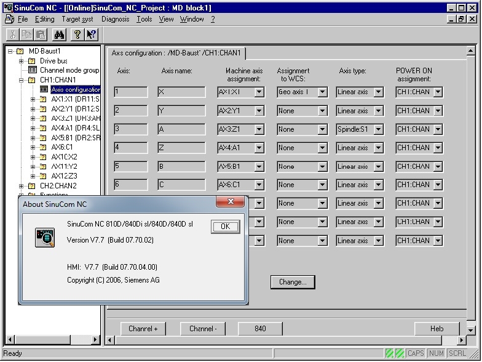This screenshot has width=482, height=362.
Task: Click the Copy toolbar icon
Action: tap(27, 34)
